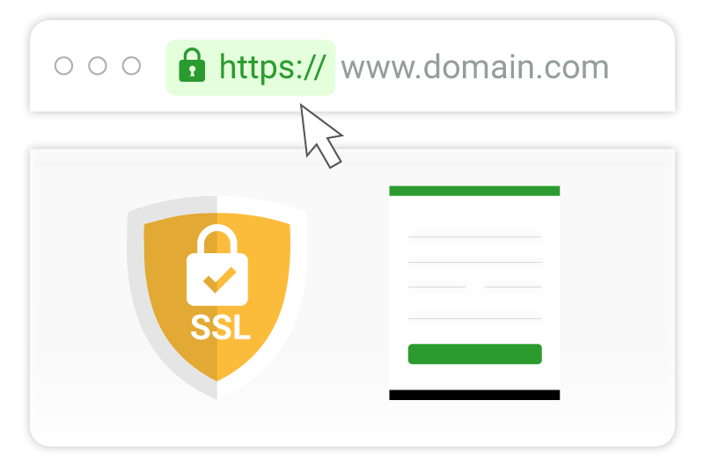704x466 pixels.
Task: Focus the second form input line
Action: point(474,262)
